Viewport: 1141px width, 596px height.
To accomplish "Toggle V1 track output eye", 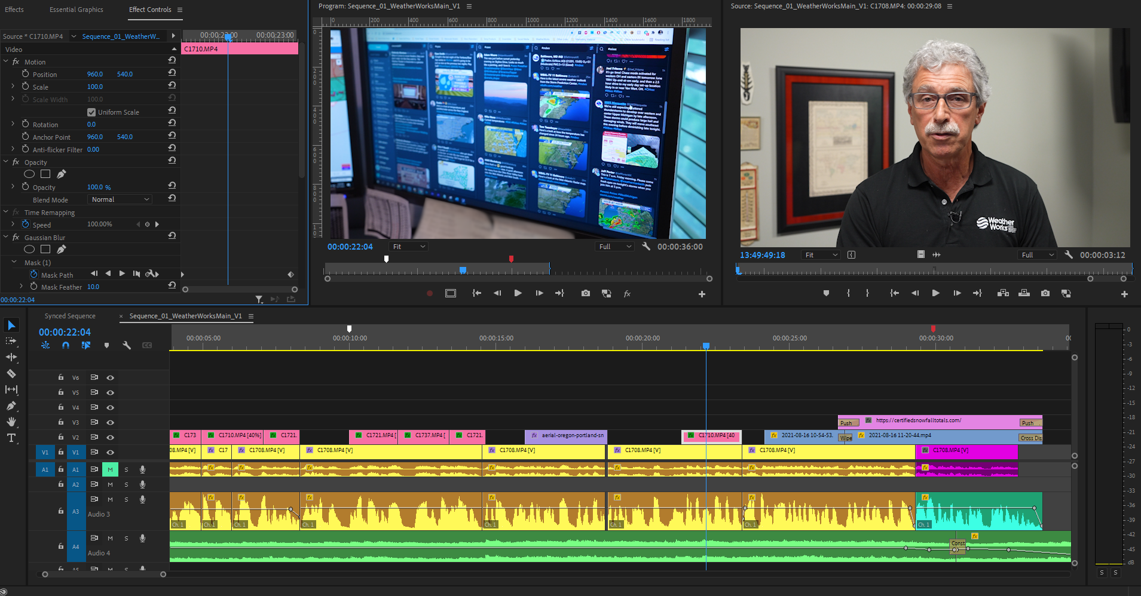I will pyautogui.click(x=110, y=452).
